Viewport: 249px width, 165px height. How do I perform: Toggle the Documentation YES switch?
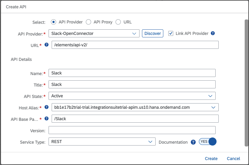click(208, 142)
